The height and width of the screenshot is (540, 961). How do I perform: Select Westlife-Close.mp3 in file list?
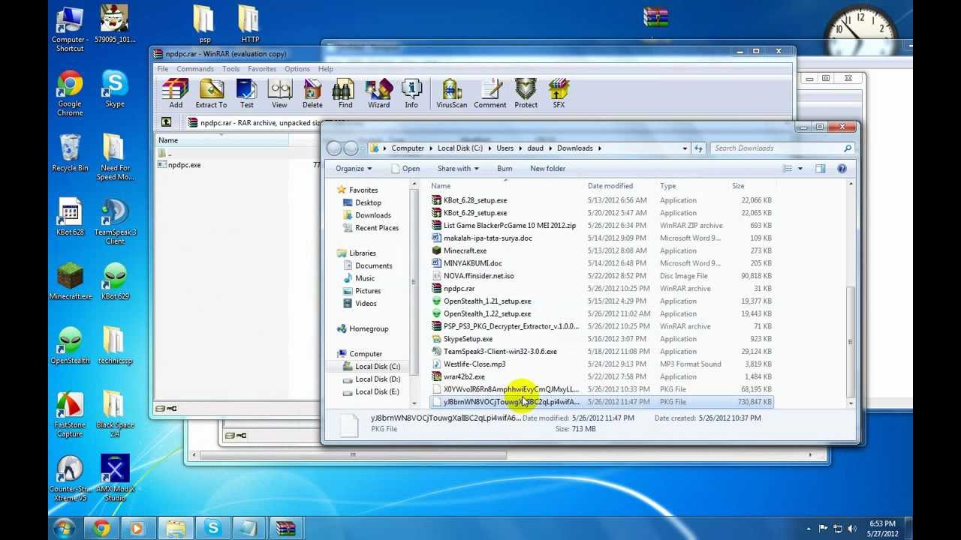pyautogui.click(x=474, y=364)
